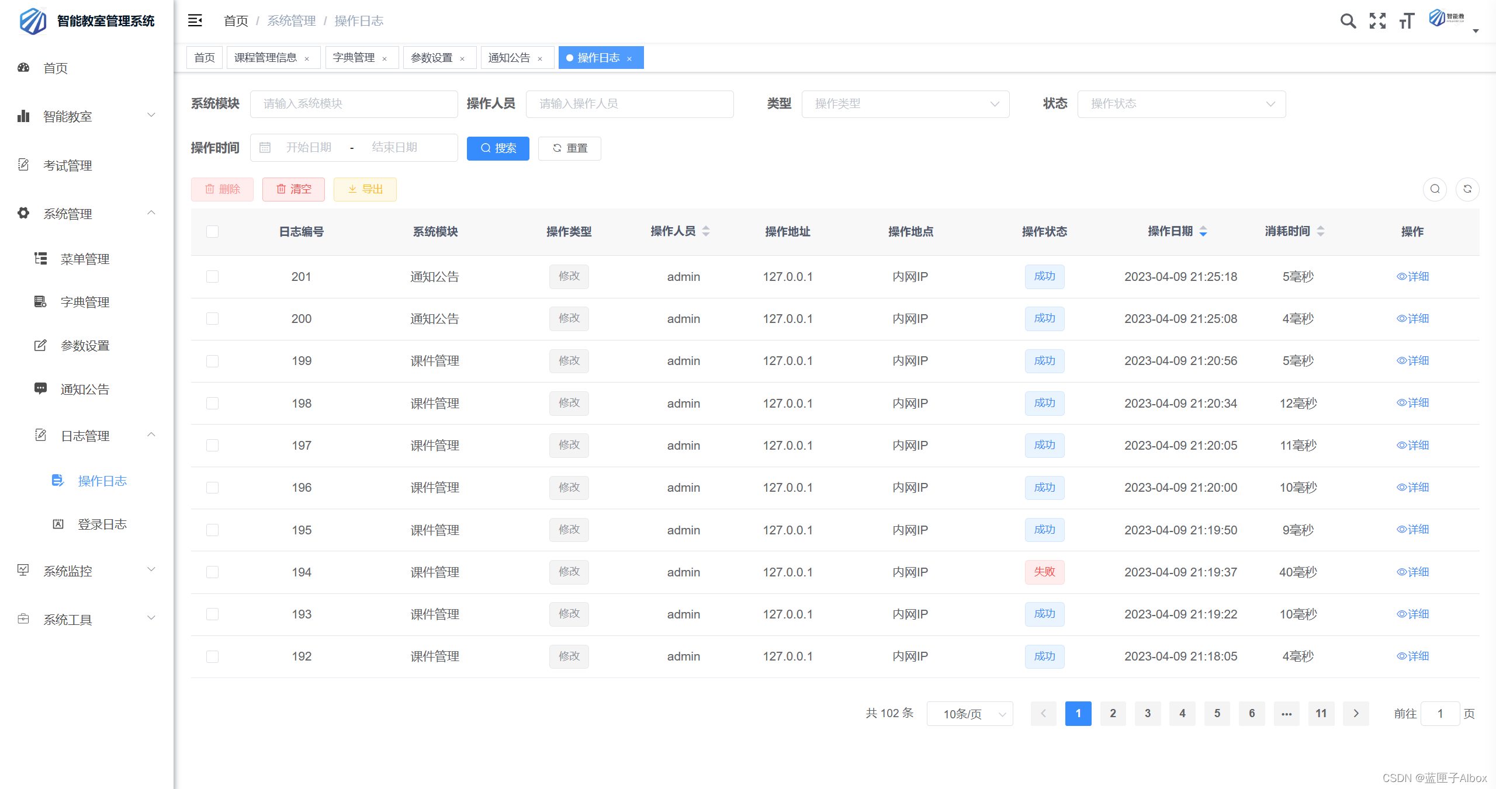
Task: Open the header search magnifier icon
Action: [x=1348, y=21]
